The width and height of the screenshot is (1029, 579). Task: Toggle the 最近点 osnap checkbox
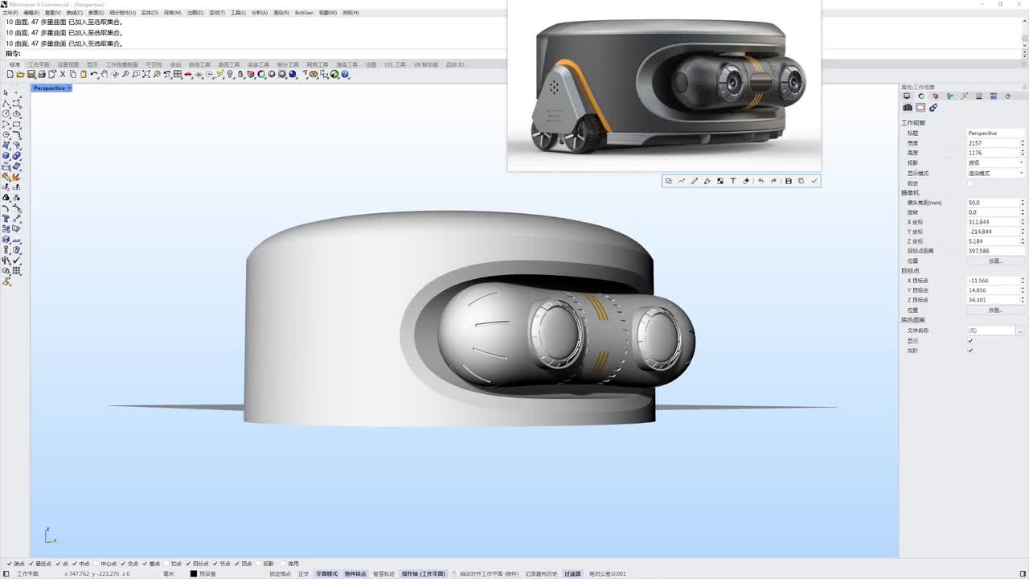click(31, 564)
